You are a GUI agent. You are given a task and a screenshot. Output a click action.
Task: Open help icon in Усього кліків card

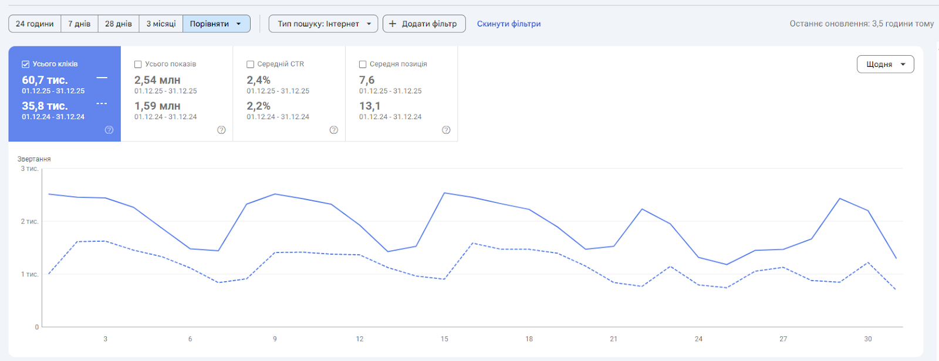click(109, 130)
